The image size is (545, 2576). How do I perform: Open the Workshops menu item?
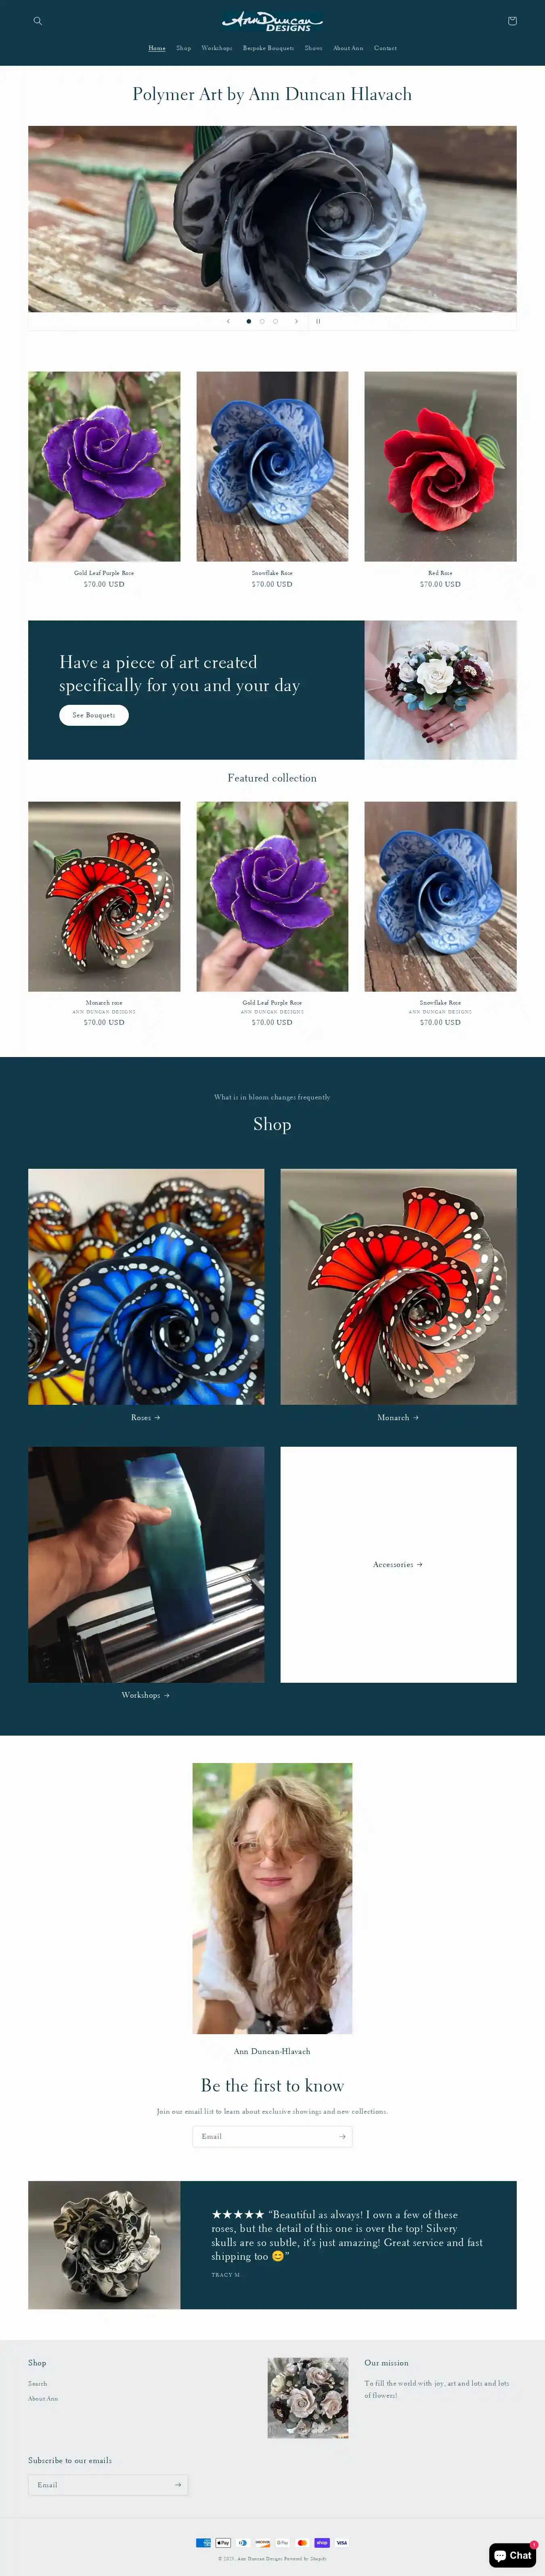(217, 48)
